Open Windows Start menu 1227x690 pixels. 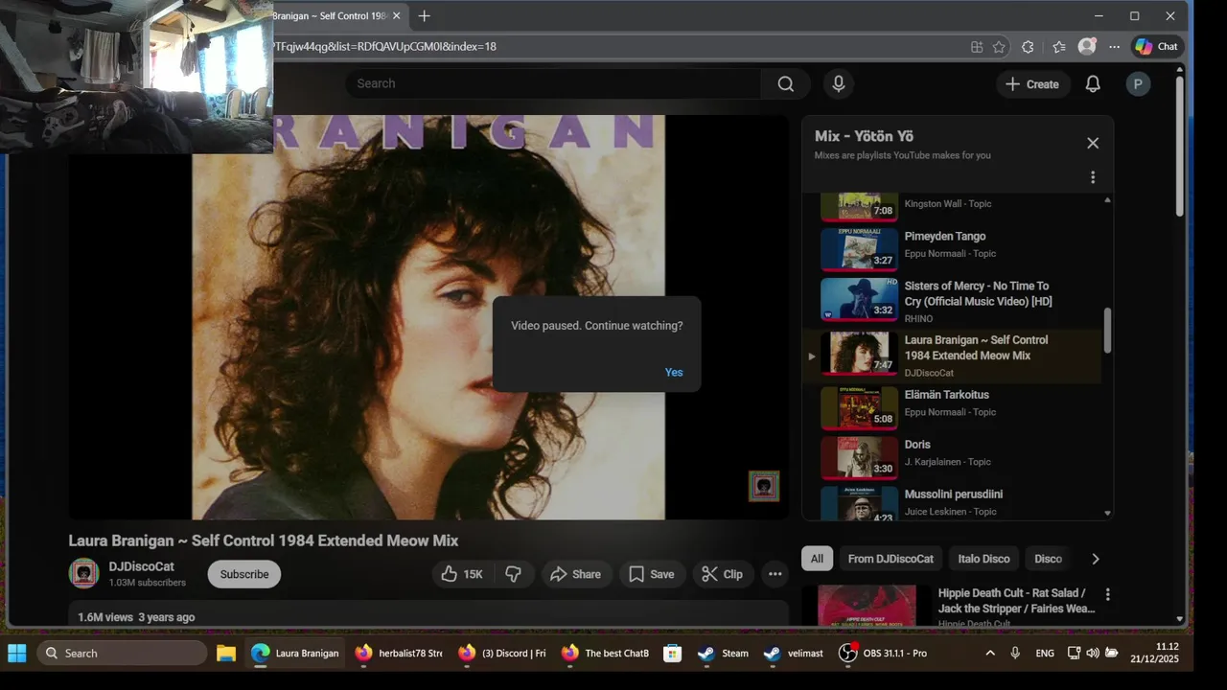point(17,653)
